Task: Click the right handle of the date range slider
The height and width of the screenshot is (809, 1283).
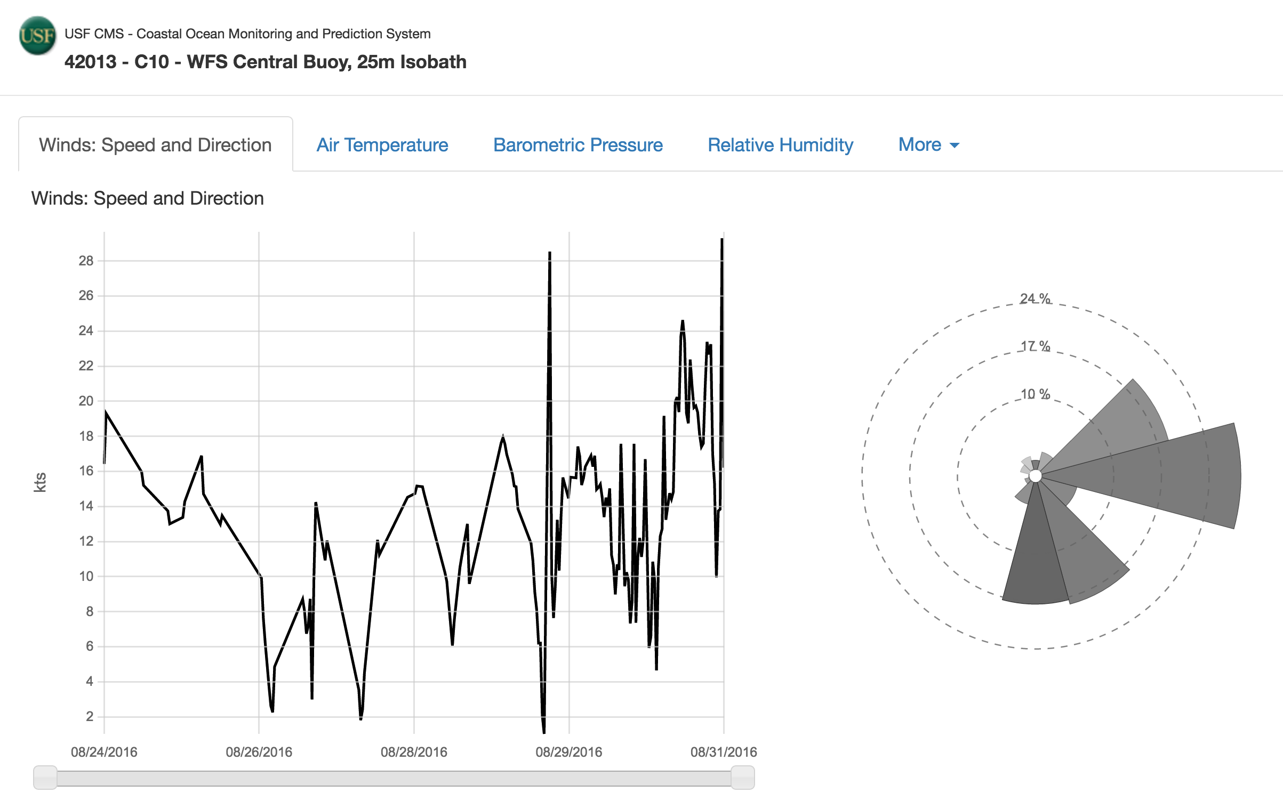Action: [743, 778]
